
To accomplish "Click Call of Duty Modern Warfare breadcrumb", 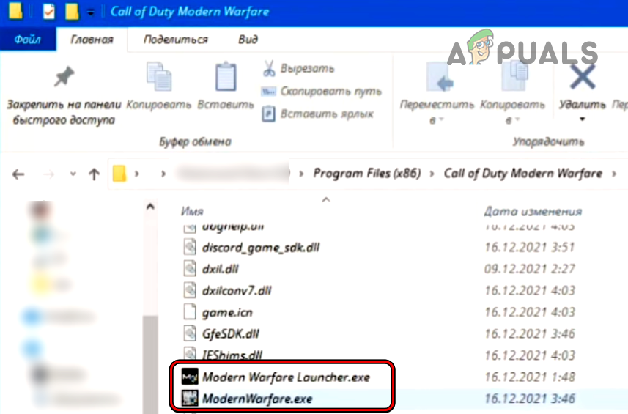I will tap(523, 174).
